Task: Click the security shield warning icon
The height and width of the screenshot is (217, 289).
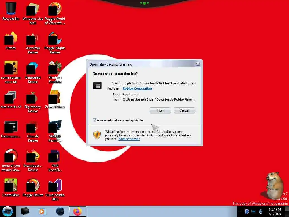Action: (x=97, y=135)
